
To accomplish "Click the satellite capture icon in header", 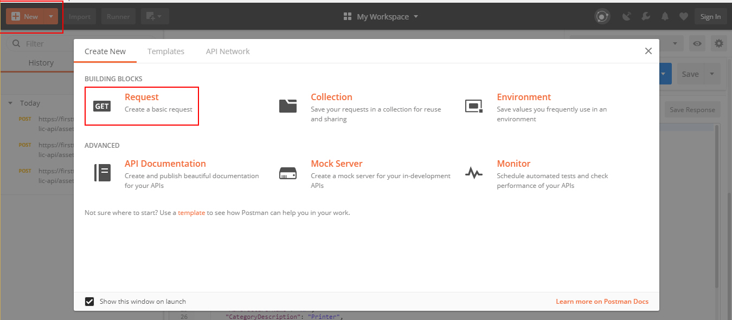I will coord(627,17).
